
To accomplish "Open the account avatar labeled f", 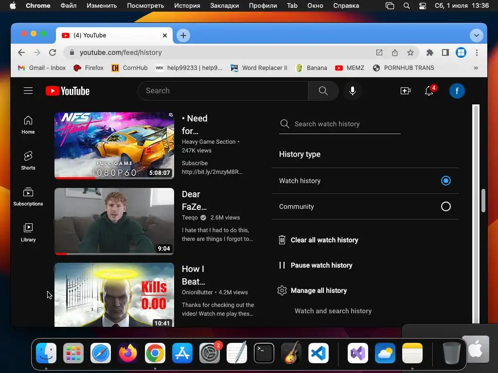I will (457, 91).
